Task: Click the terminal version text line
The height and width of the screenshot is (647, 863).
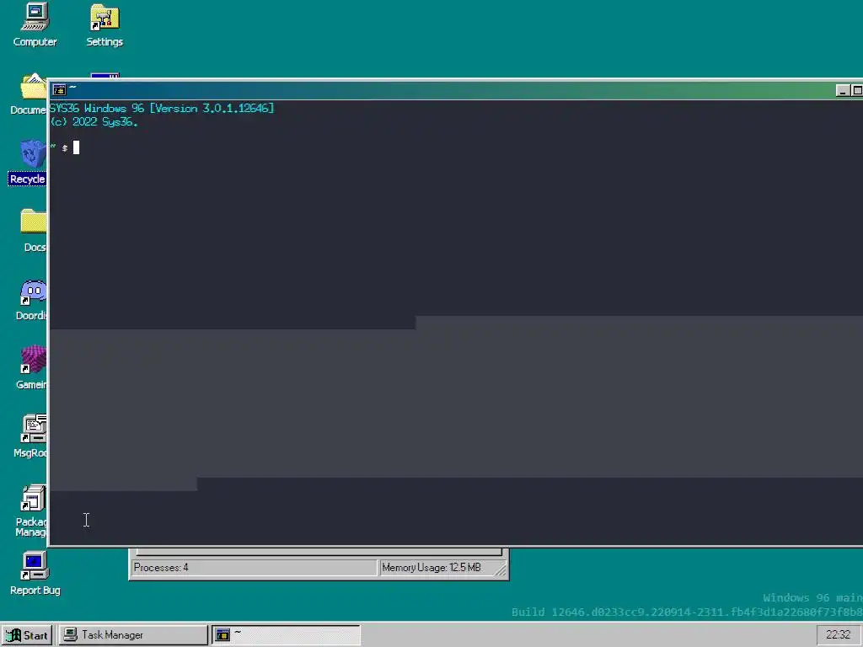Action: 162,108
